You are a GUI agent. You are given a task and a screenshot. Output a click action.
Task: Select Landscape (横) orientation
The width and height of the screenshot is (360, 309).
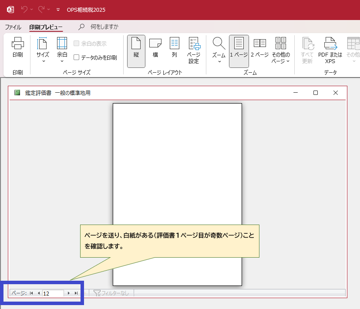click(x=155, y=47)
